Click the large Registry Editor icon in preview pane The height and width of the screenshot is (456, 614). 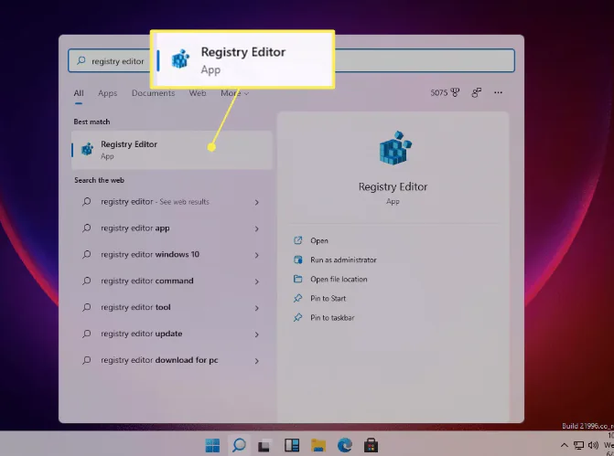[x=395, y=148]
